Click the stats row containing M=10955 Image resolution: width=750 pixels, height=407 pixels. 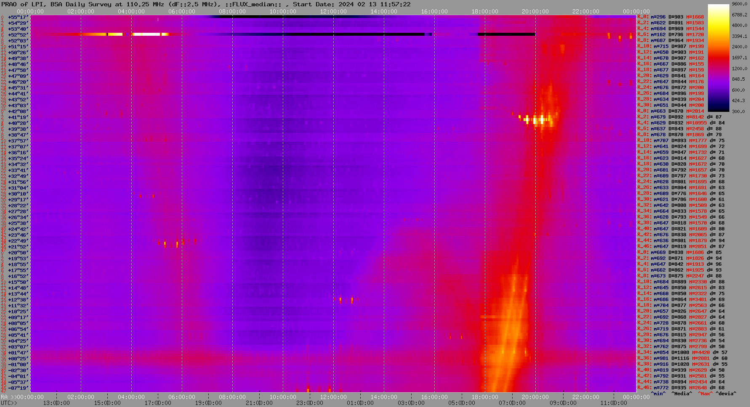coord(681,123)
